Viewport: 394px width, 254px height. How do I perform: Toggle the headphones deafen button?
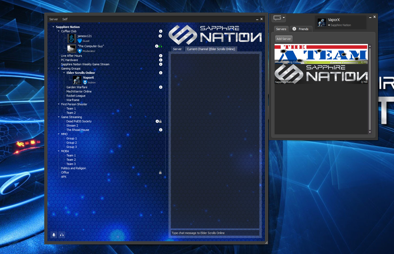tap(62, 235)
